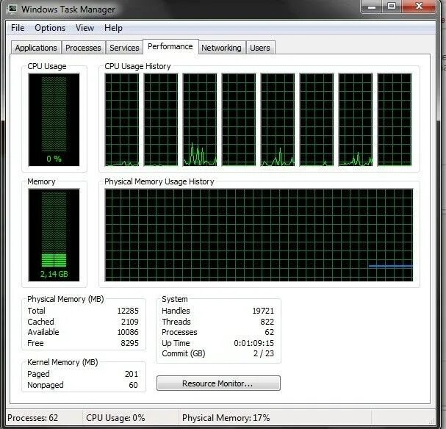Click the Memory 2,14 GB meter

[54, 235]
